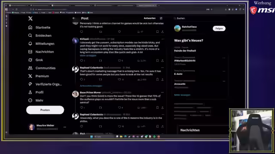
Task: Open more options on Base Prime Mover post
Action: point(162,92)
